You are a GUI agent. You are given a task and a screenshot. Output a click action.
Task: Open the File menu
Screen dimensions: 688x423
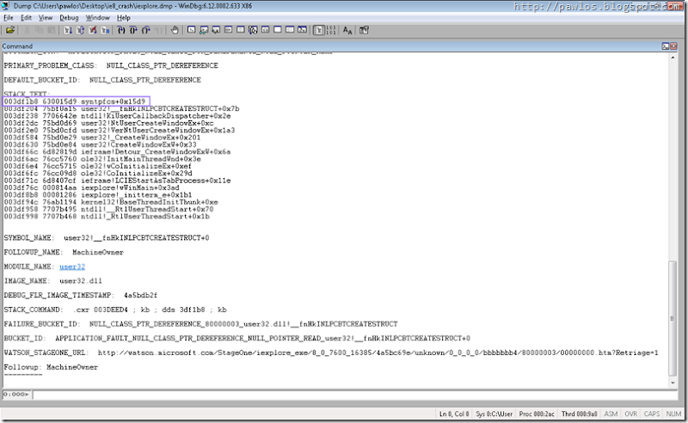point(9,18)
